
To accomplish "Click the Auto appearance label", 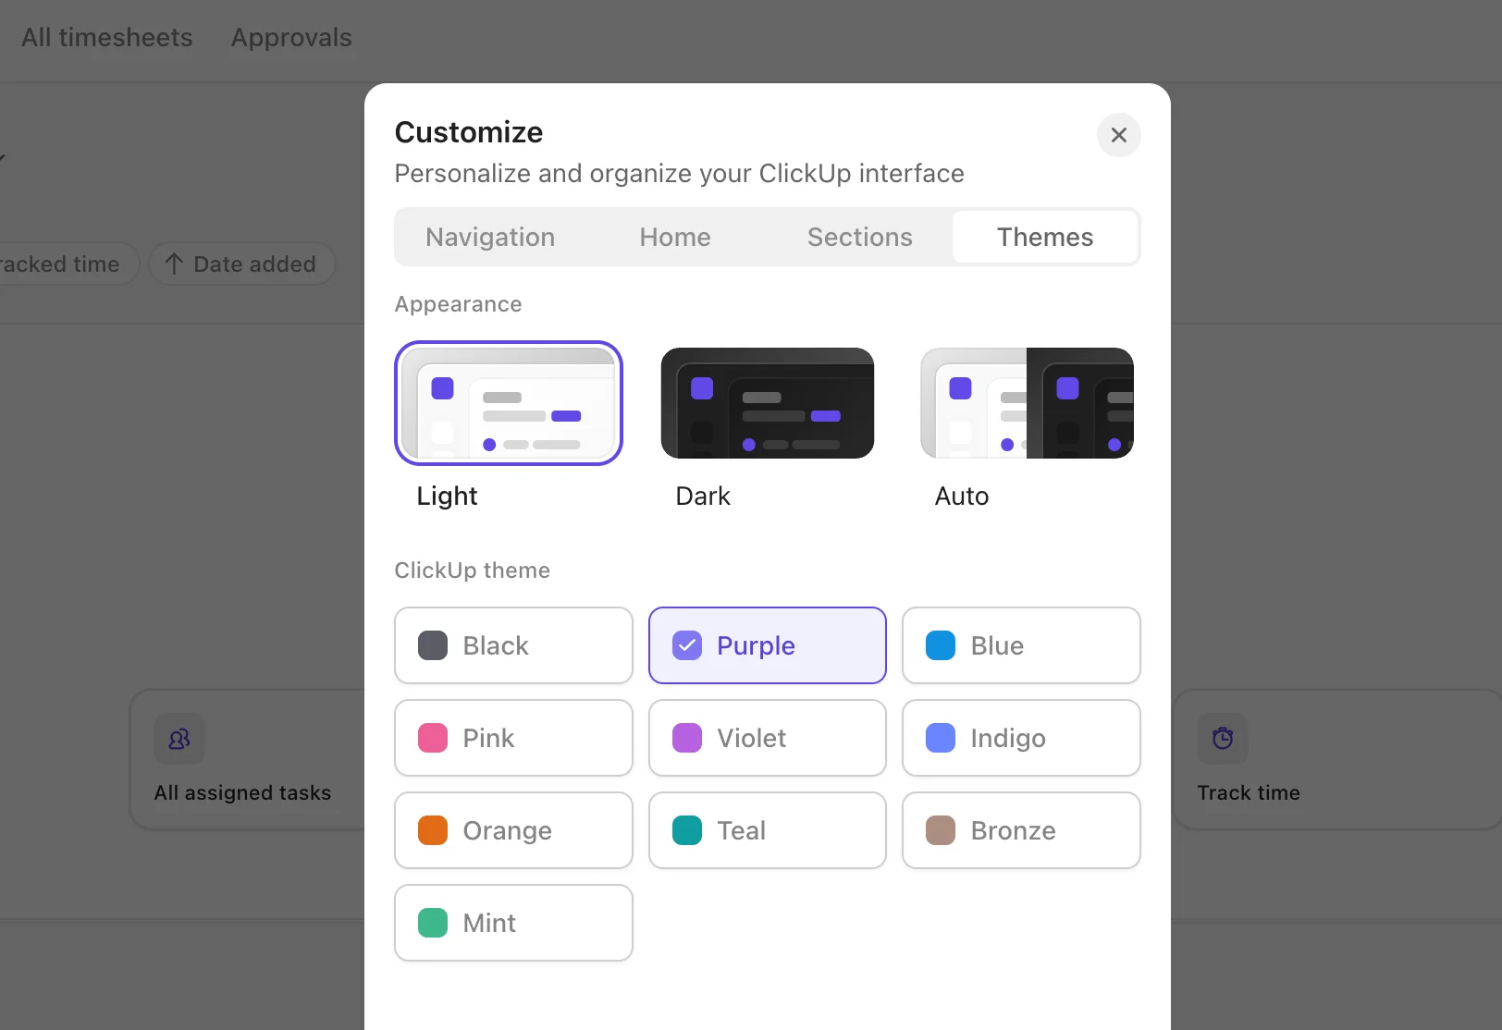I will tap(962, 497).
